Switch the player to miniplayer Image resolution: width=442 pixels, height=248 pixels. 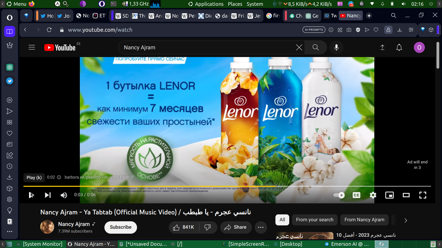click(390, 195)
